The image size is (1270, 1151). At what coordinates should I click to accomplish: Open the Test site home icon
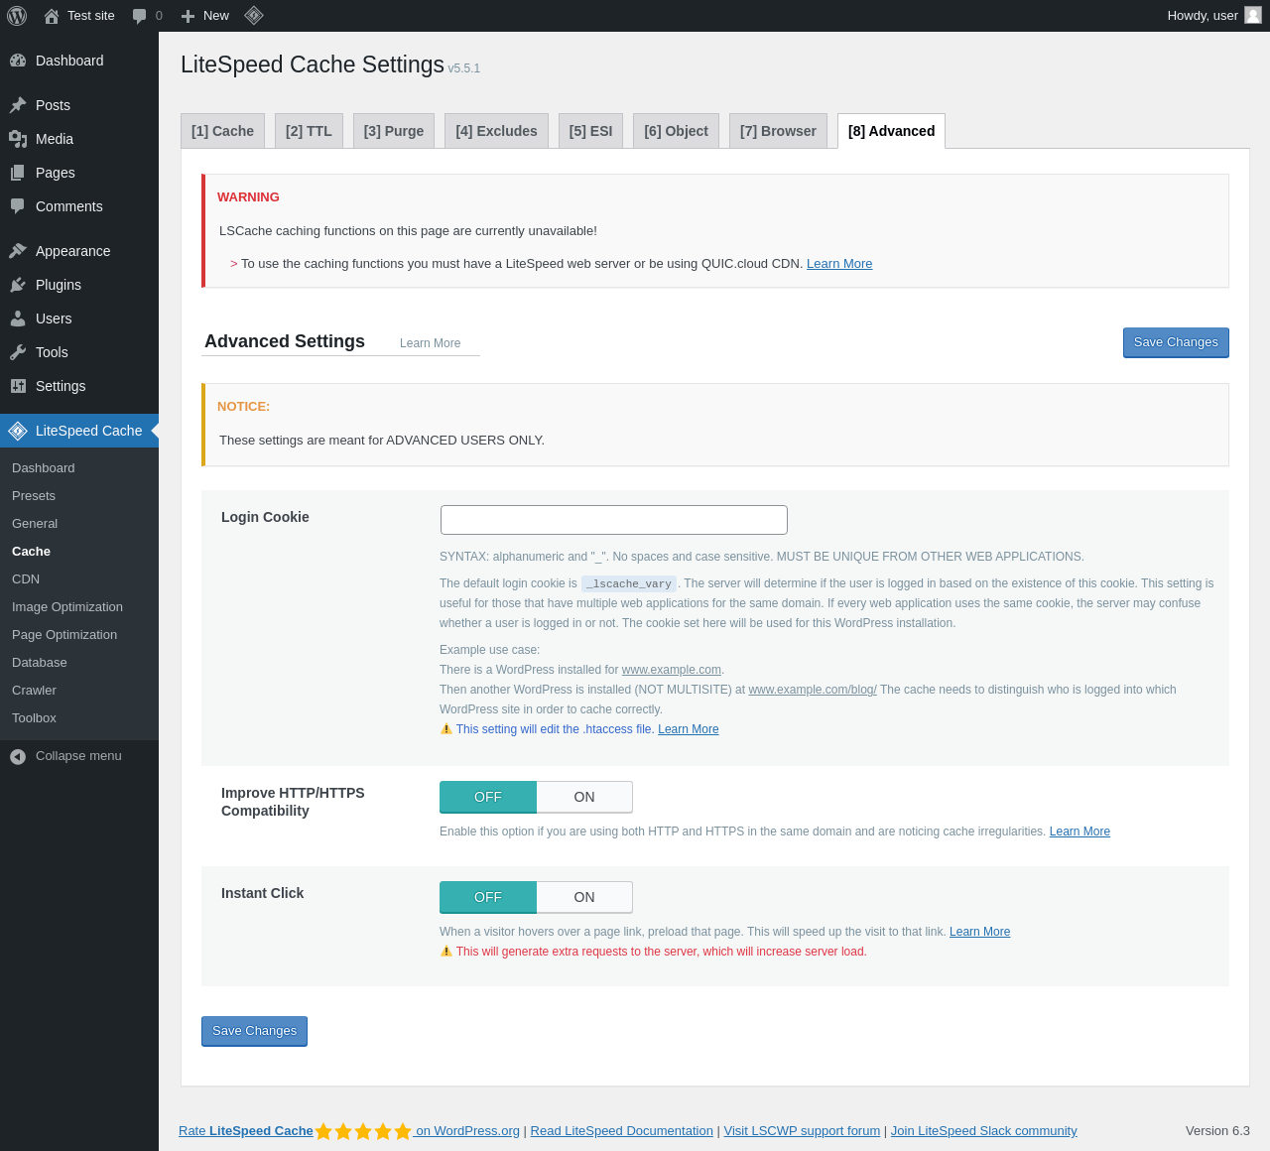pyautogui.click(x=52, y=16)
